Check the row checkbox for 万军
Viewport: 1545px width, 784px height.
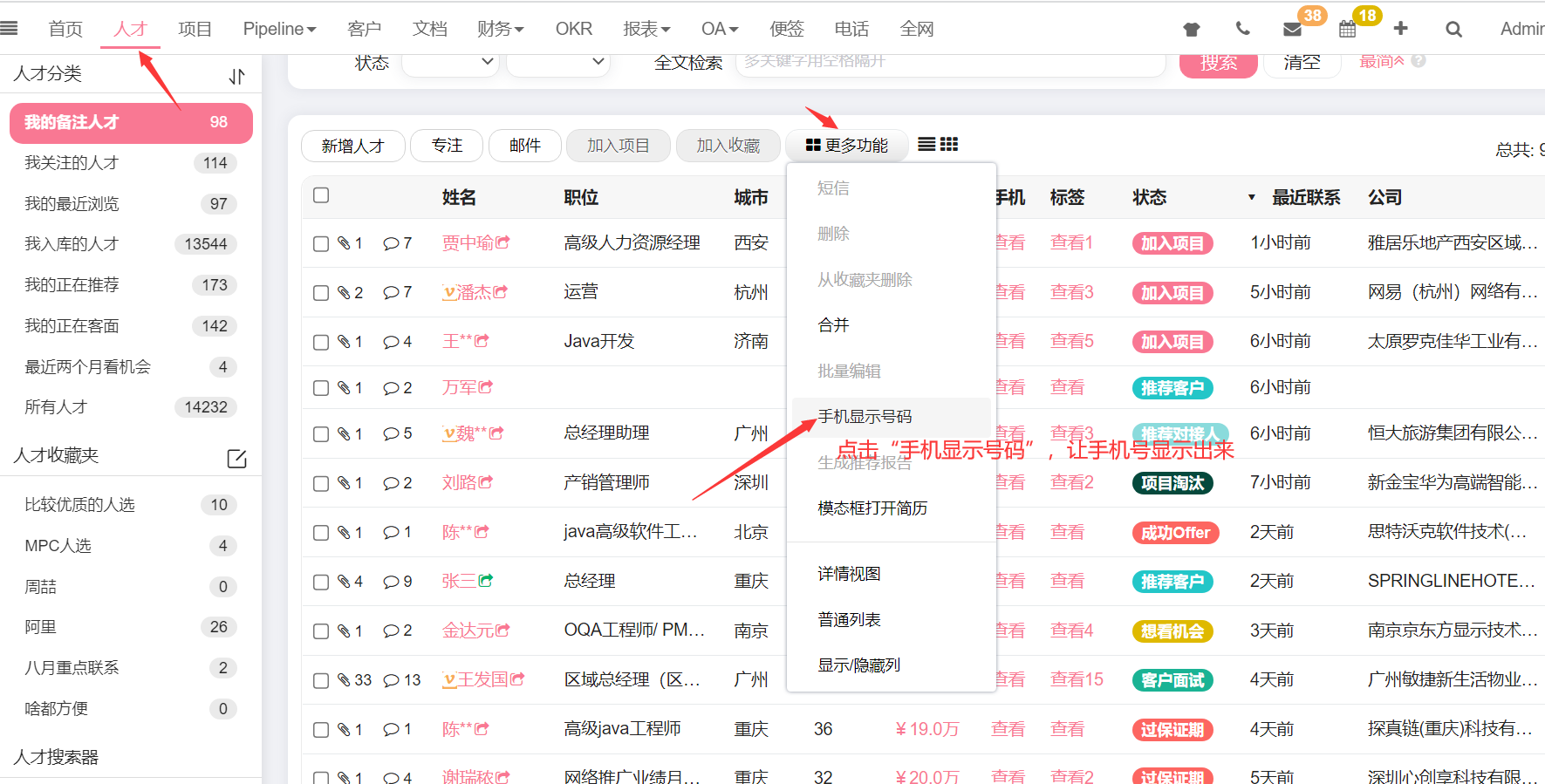[x=321, y=388]
